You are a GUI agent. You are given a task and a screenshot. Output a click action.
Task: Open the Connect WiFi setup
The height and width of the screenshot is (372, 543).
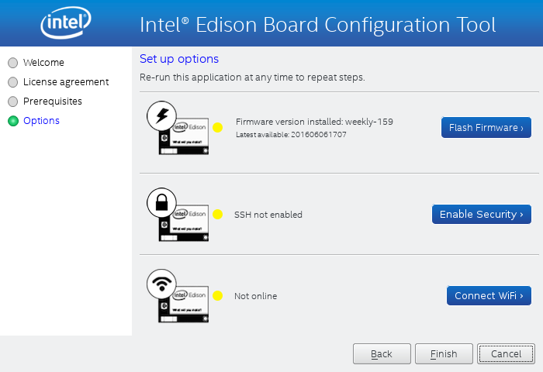pos(489,295)
